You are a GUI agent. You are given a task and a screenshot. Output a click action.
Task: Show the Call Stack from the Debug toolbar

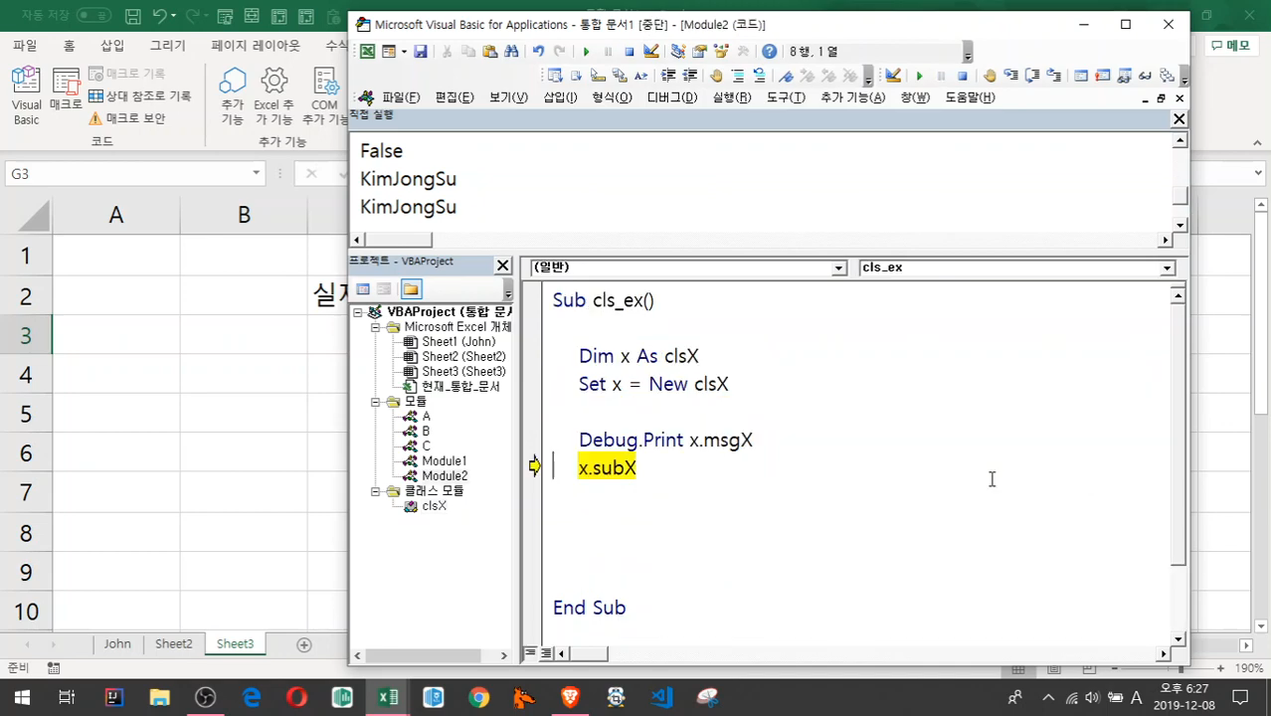(1168, 76)
